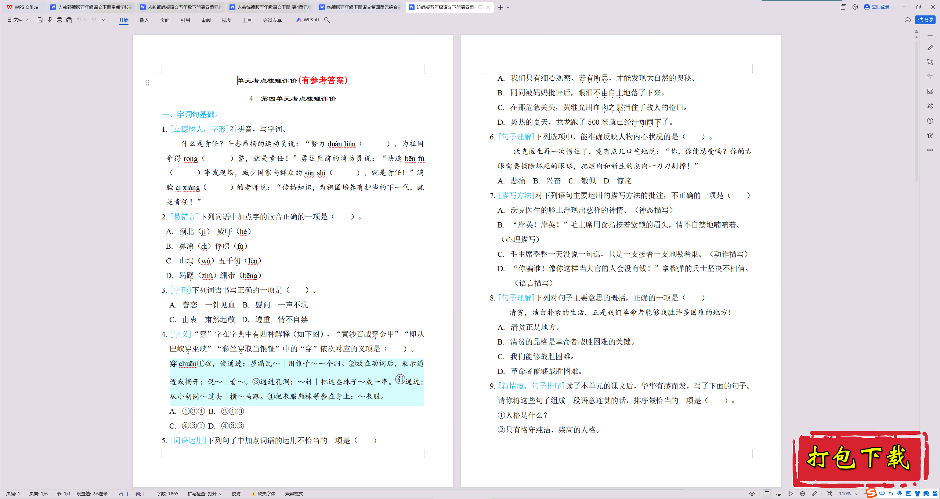This screenshot has height=499, width=940.
Task: Toggle Sogou punctuation mode
Action: [891, 494]
